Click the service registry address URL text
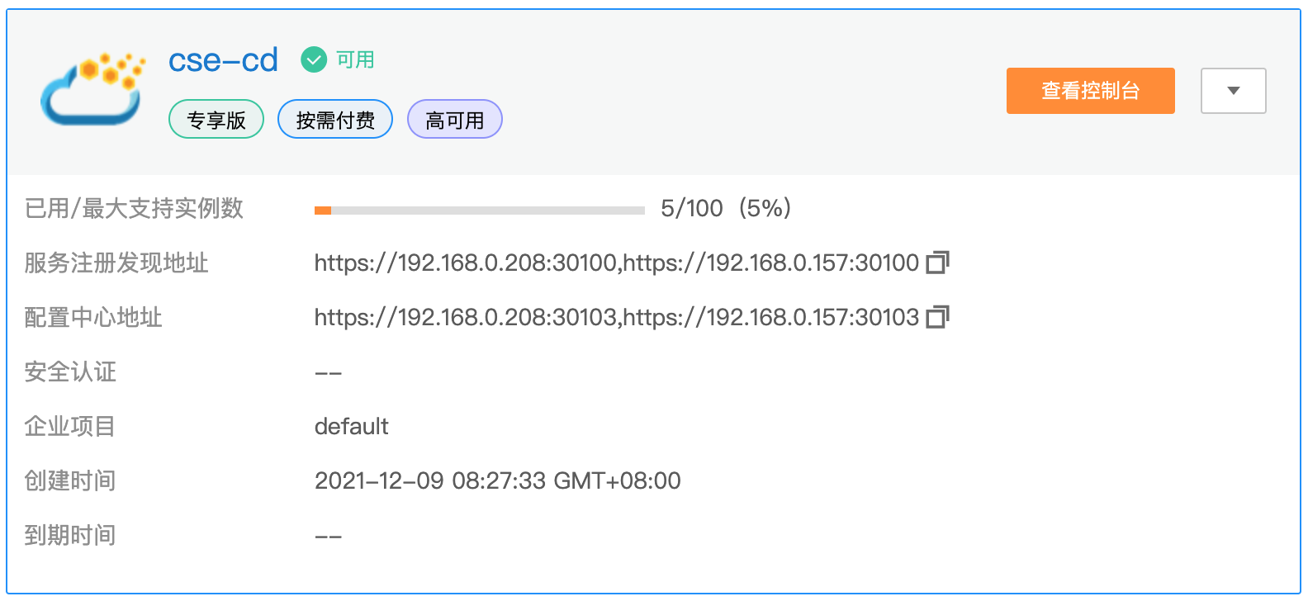Image resolution: width=1308 pixels, height=601 pixels. [x=616, y=263]
